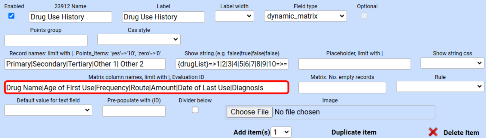
Task: Check the Divider below checkbox
Action: tap(195, 110)
